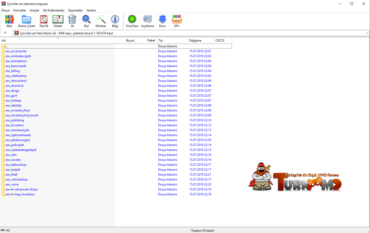Image resolution: width=370 pixels, height=233 pixels.
Task: Click the disk icon in the status bar
Action: [x=3, y=230]
